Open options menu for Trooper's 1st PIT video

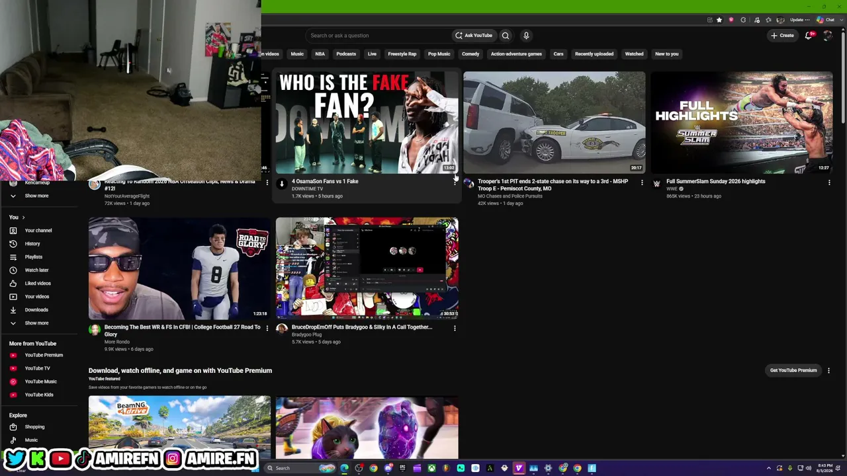(x=642, y=182)
